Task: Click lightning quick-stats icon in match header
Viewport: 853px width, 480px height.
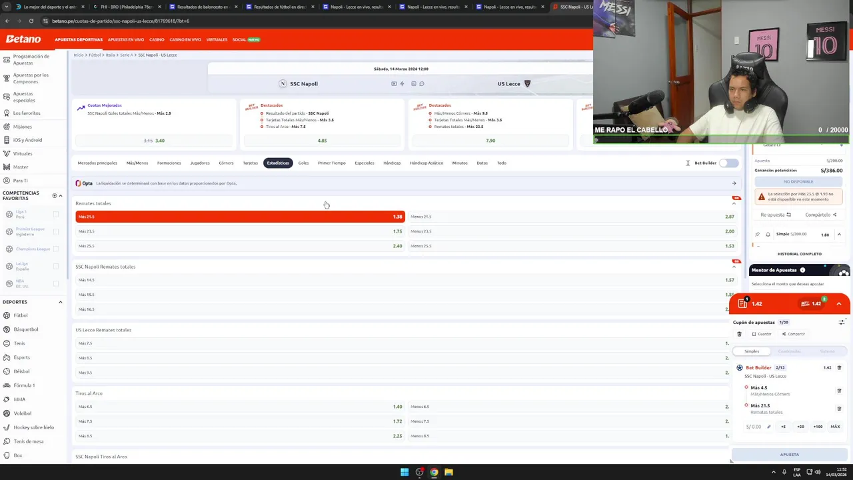Action: 402,84
